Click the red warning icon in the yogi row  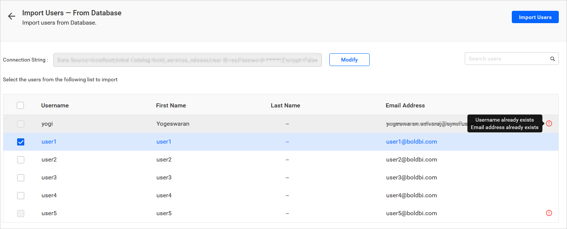(549, 123)
